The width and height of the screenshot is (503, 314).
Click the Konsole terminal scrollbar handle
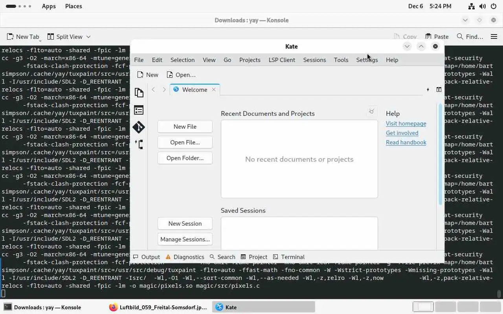pyautogui.click(x=499, y=294)
